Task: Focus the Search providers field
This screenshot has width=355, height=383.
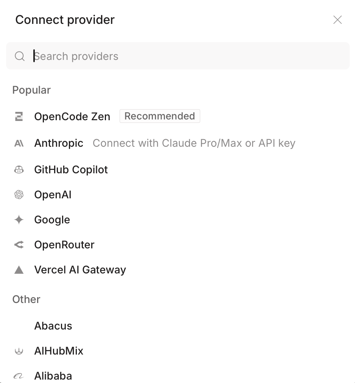Action: point(182,56)
